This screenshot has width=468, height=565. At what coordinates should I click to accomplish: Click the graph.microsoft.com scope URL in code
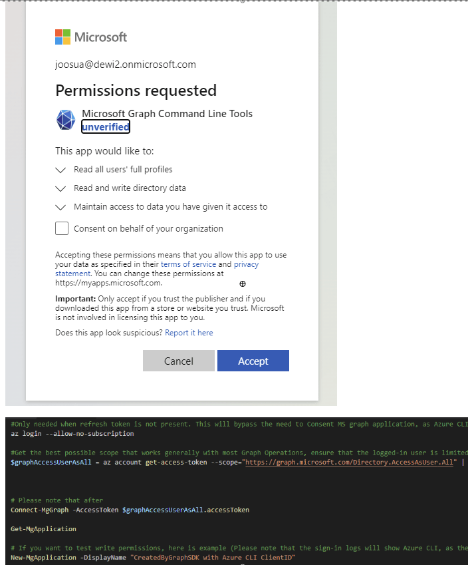tap(350, 462)
